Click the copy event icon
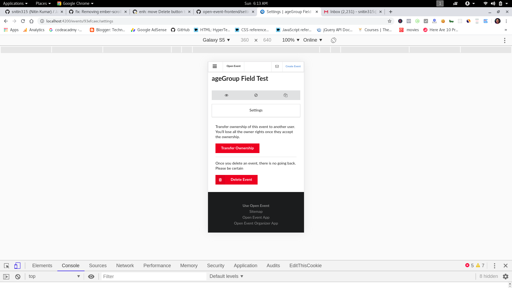 (x=285, y=95)
